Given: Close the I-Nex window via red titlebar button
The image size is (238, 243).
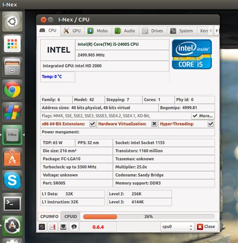Looking at the screenshot, I should click(43, 20).
